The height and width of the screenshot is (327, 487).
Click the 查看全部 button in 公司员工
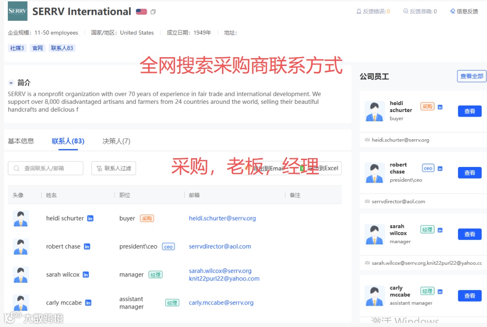(471, 76)
